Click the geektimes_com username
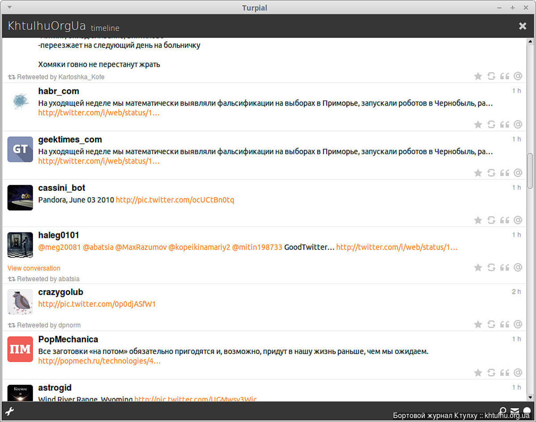536x422 pixels. tap(70, 139)
